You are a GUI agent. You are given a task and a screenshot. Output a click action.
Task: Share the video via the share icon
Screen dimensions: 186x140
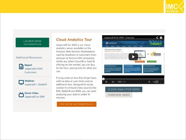pyautogui.click(x=157, y=38)
